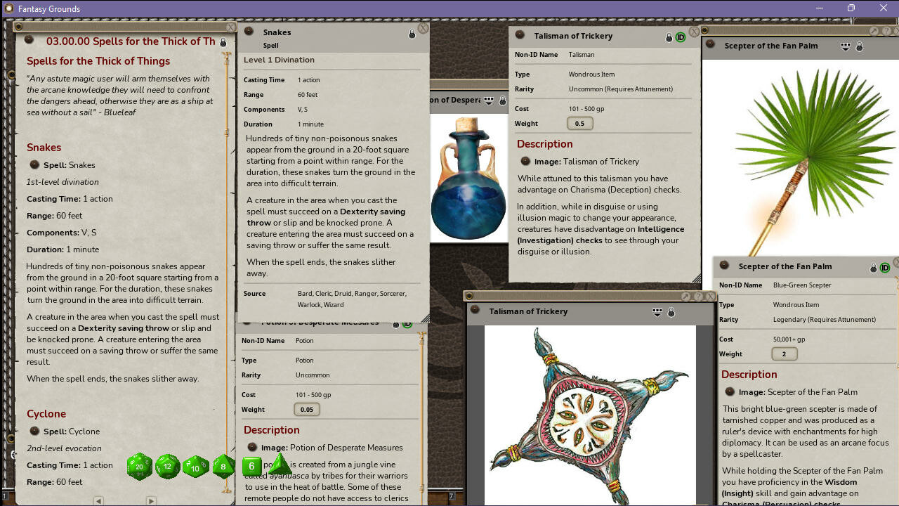Open the share menu on the Scepter of the Fan Palm window
Image resolution: width=899 pixels, height=506 pixels.
(845, 45)
